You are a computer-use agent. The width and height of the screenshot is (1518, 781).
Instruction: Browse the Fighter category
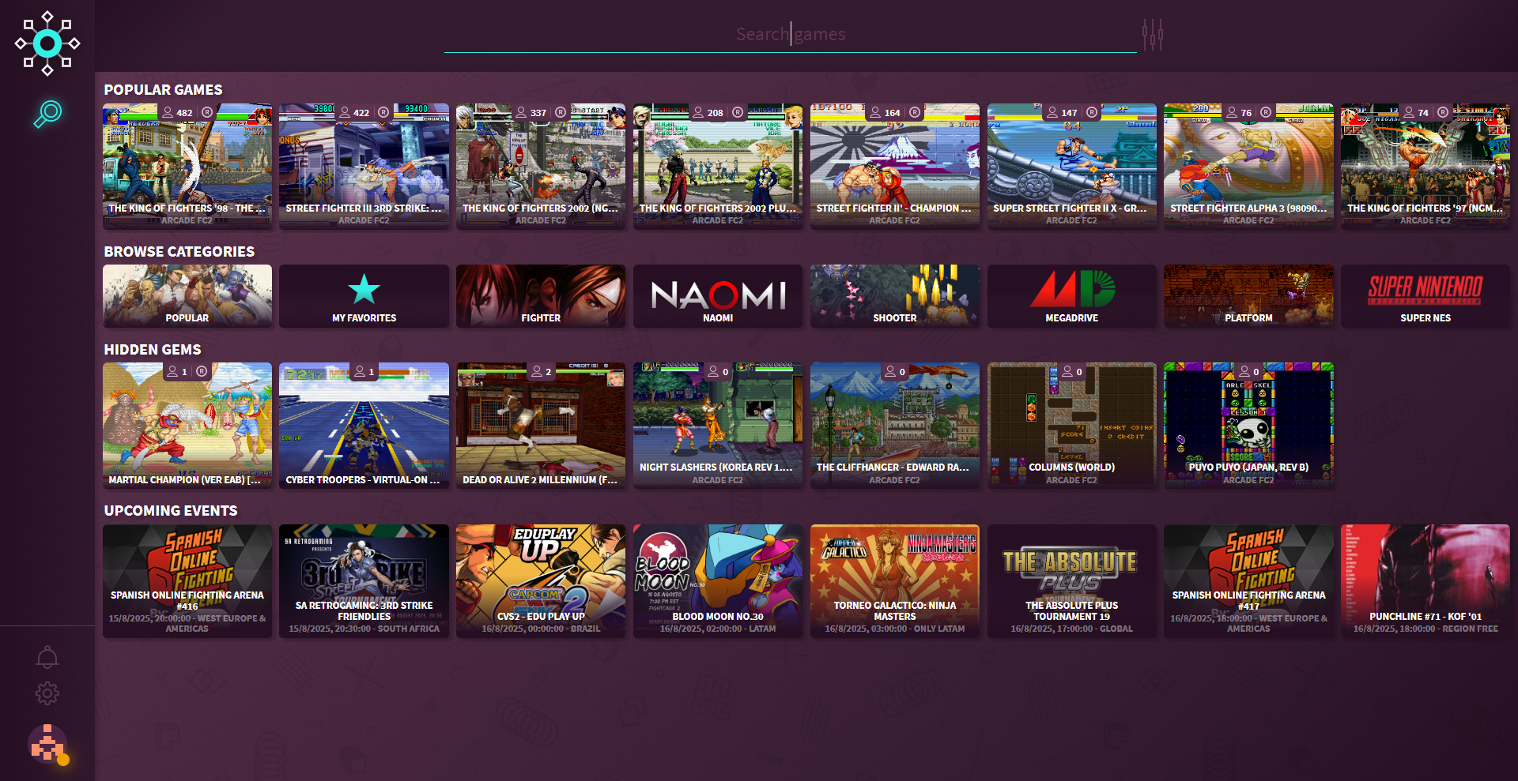[541, 296]
